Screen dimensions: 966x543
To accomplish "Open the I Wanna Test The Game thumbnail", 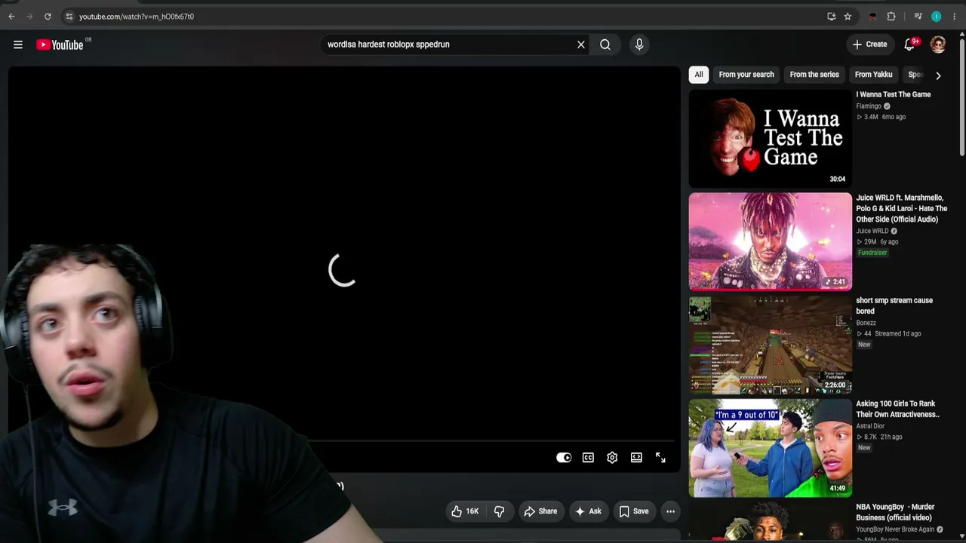I will tap(771, 139).
